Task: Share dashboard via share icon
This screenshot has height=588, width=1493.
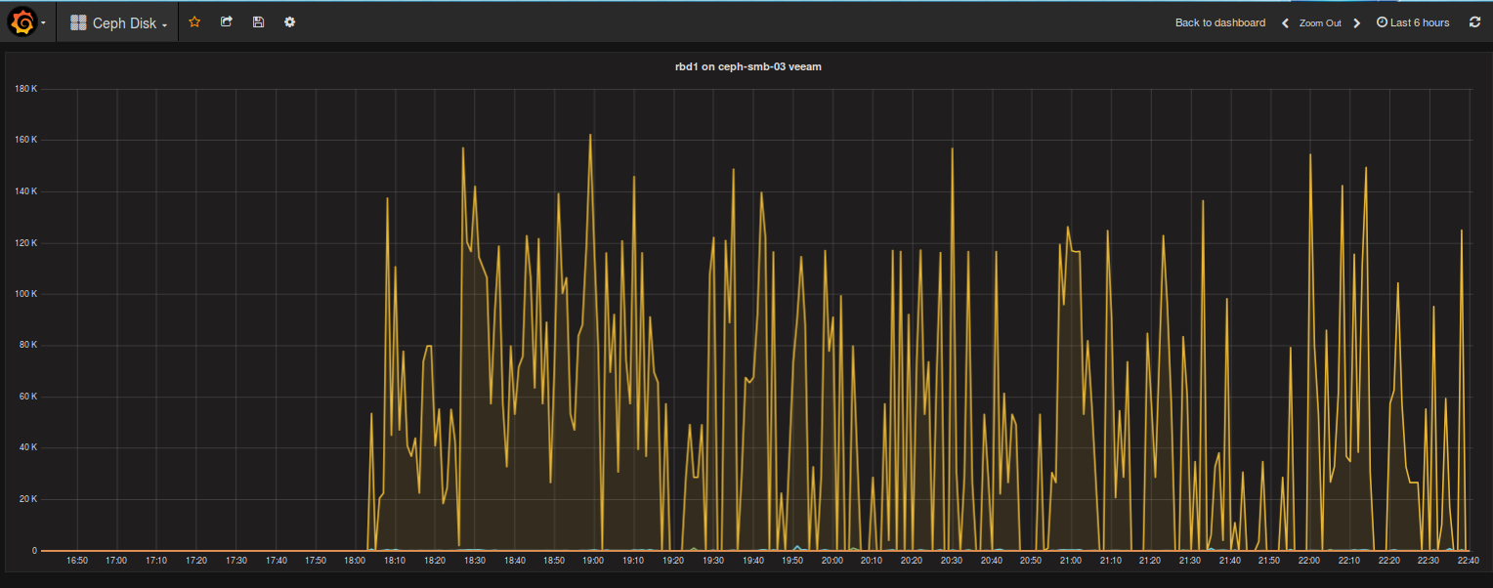Action: tap(227, 21)
